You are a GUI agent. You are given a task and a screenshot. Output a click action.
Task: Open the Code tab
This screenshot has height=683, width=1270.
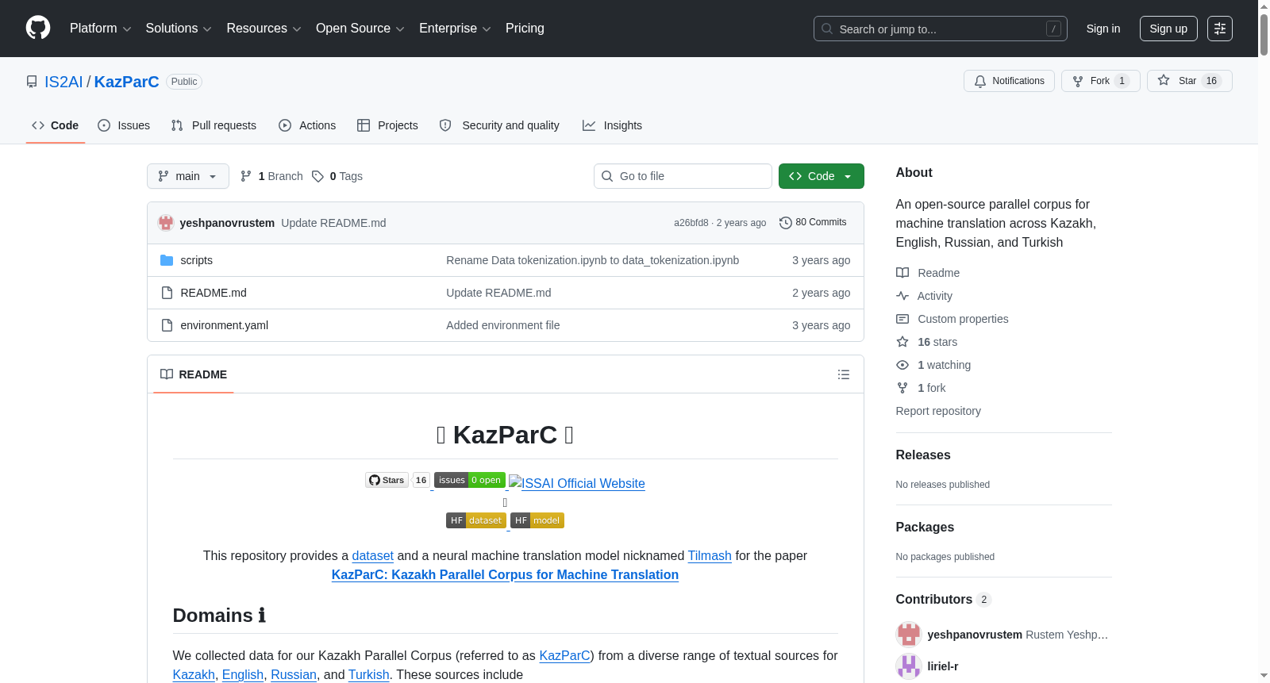click(x=56, y=125)
